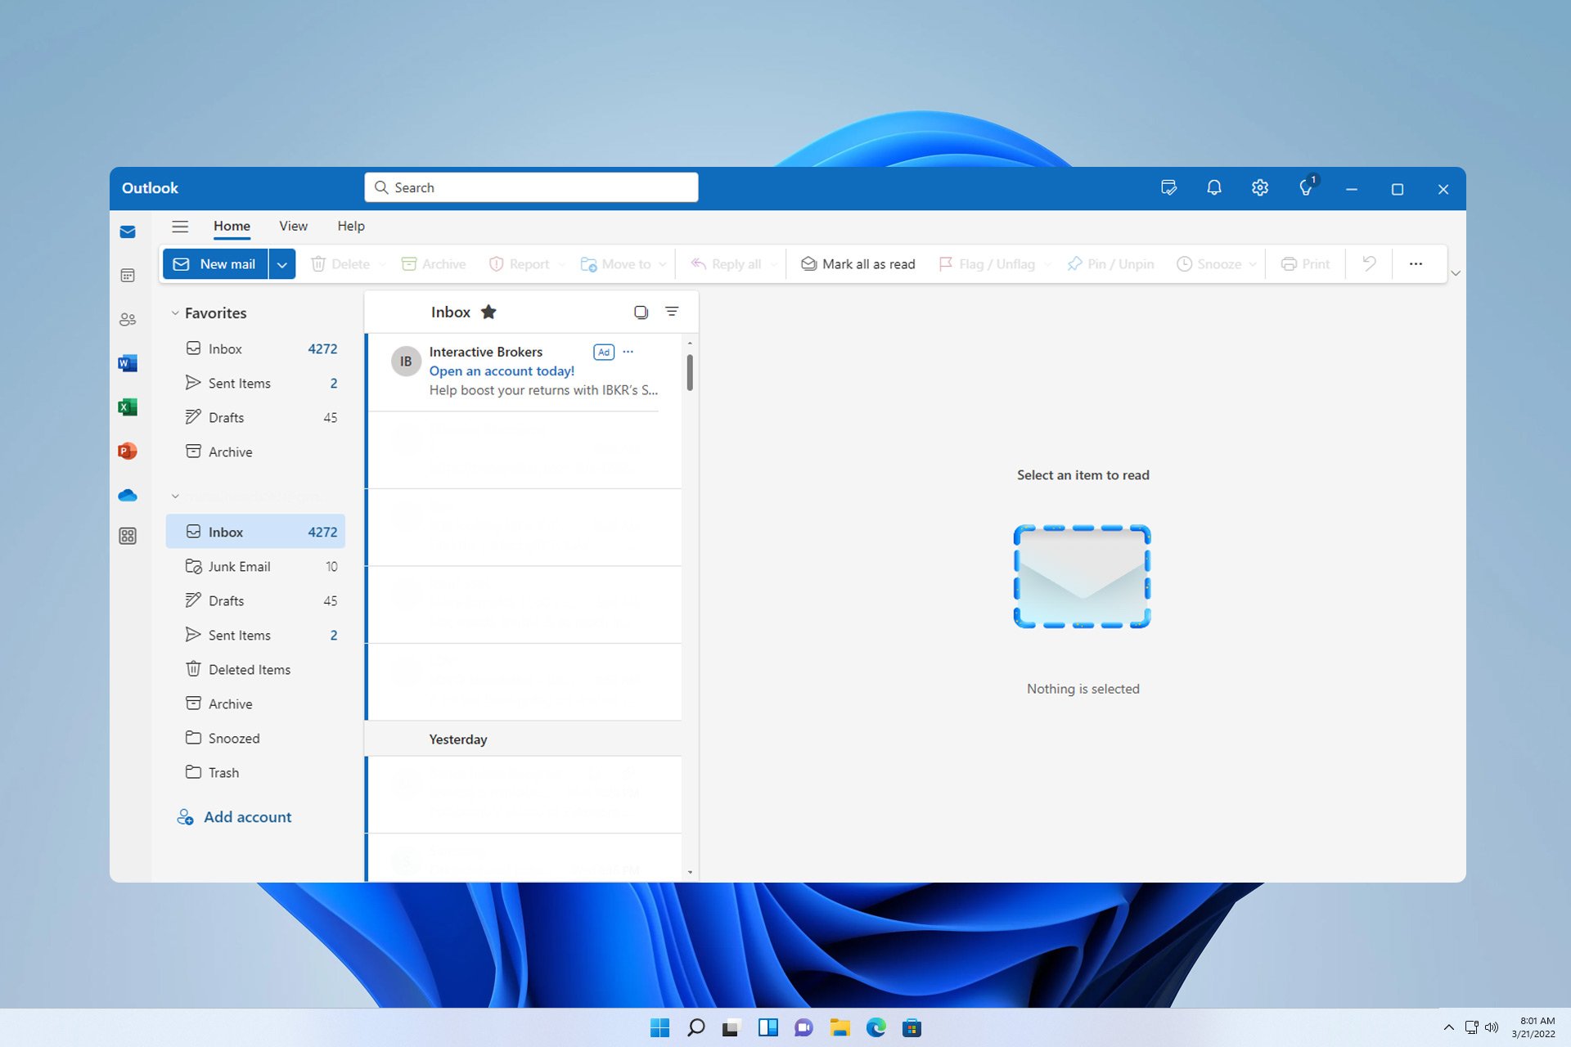
Task: Click Mark all as read
Action: 858,264
